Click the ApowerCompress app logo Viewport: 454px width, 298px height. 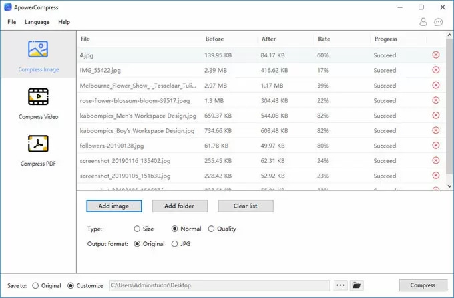click(8, 7)
